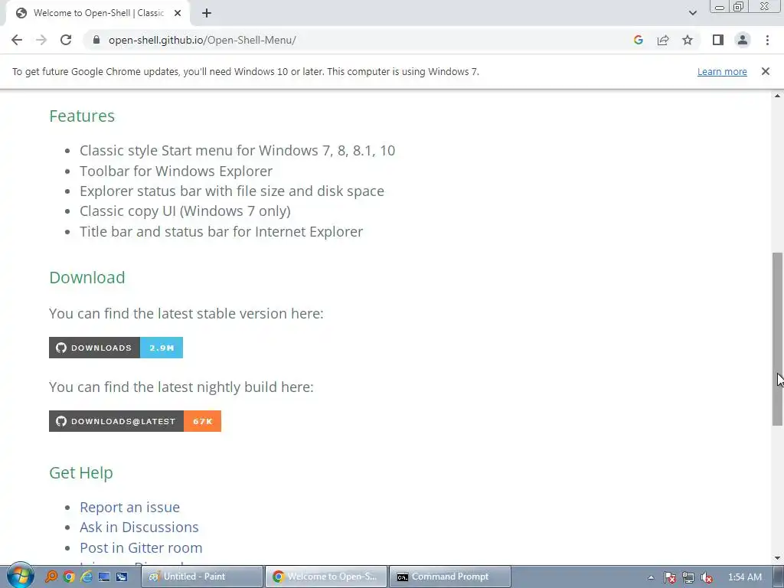Launch Internet Explorer from quick launch
The height and width of the screenshot is (588, 784).
coord(87,577)
